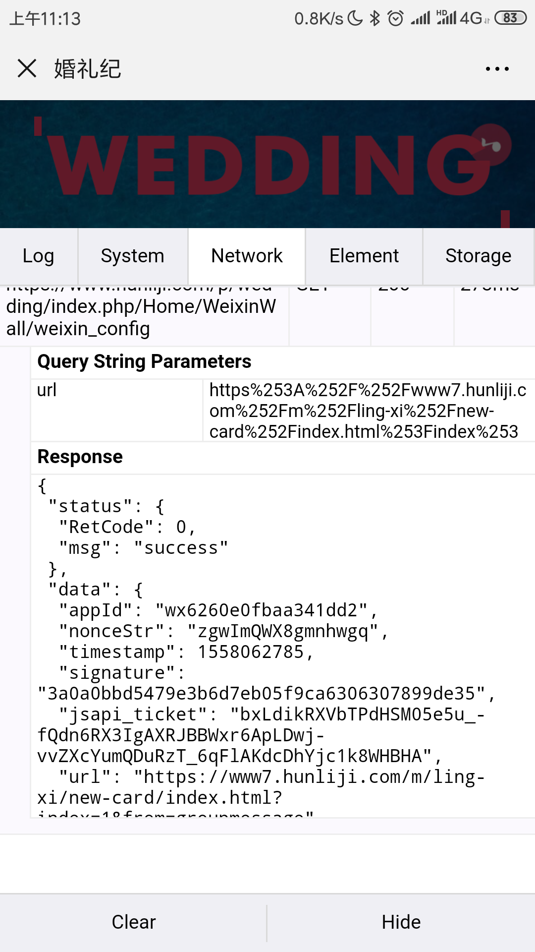Tap the WEDDING banner image
Screen dimensions: 535x952
pyautogui.click(x=267, y=164)
